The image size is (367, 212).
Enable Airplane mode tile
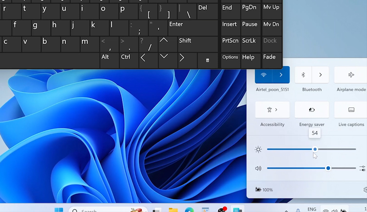point(351,75)
